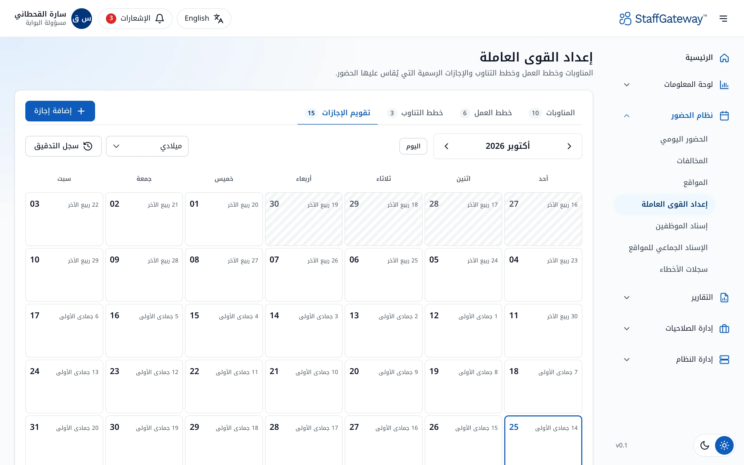Screen dimensions: 744x465
Task: Click the notifications bell icon
Action: point(160,18)
